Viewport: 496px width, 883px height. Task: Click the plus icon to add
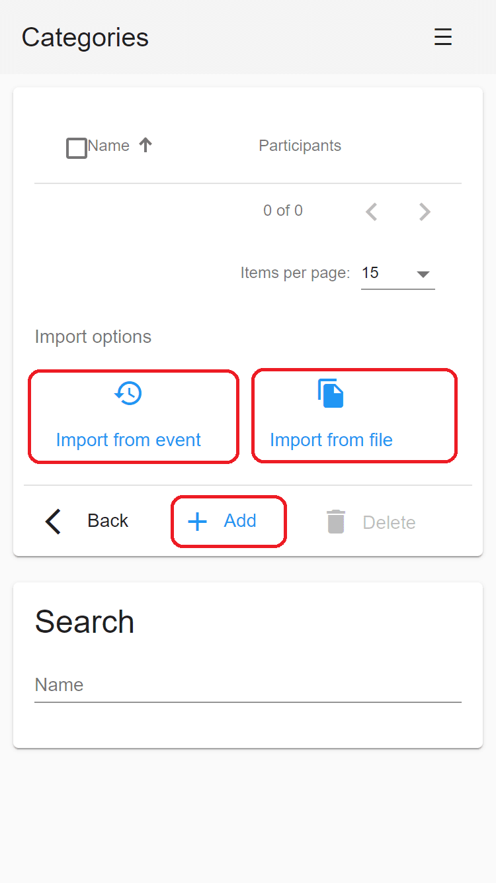pos(197,522)
